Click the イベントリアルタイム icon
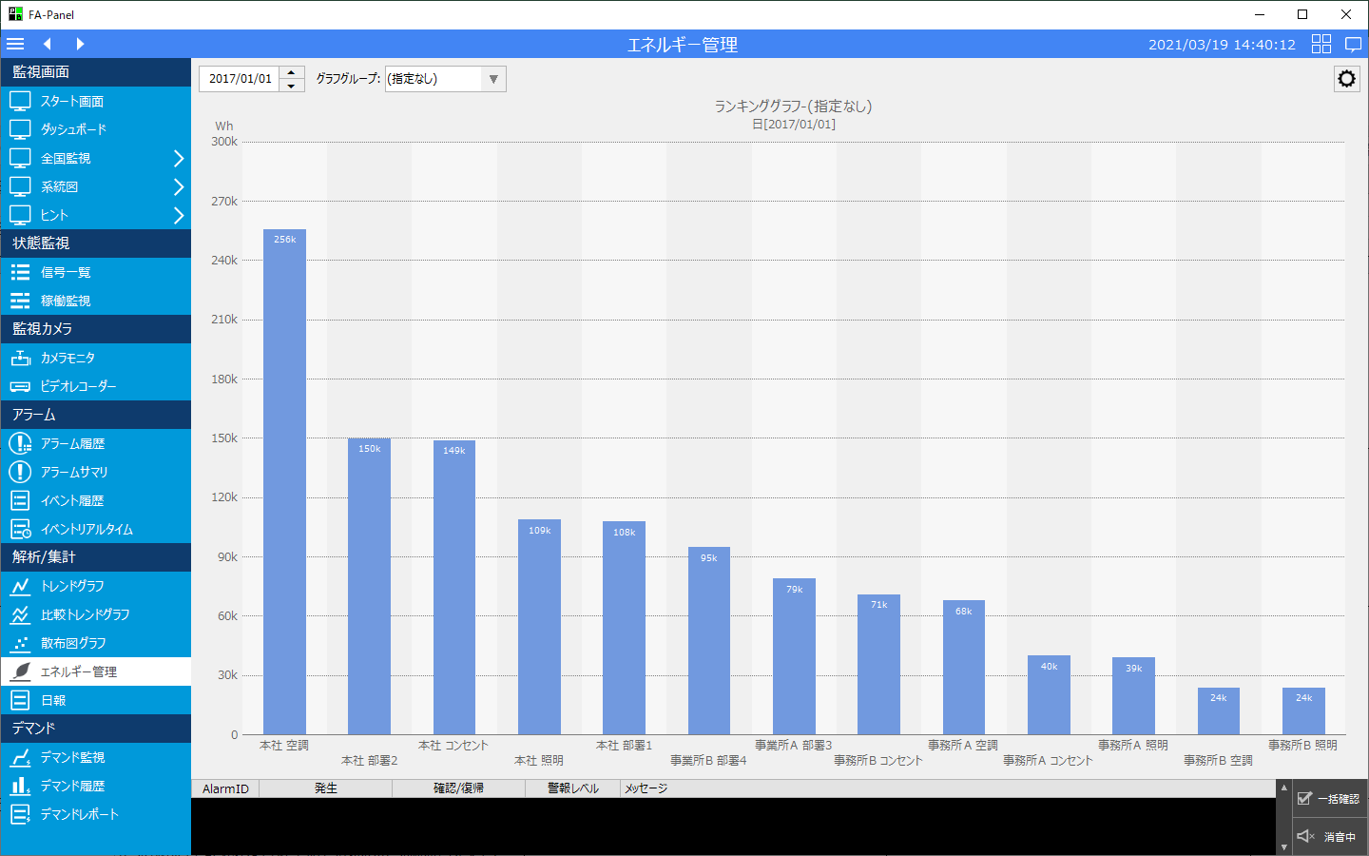 point(20,529)
